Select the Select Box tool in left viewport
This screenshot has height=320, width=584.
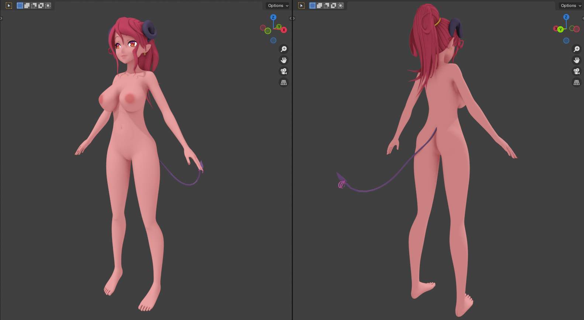pyautogui.click(x=9, y=6)
